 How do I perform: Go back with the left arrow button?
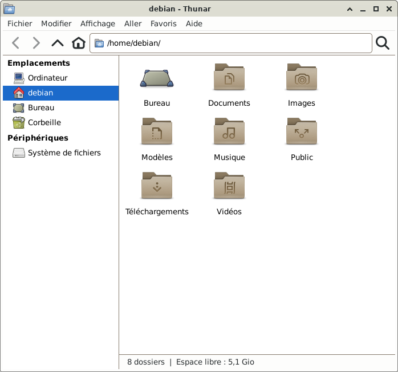[x=16, y=43]
